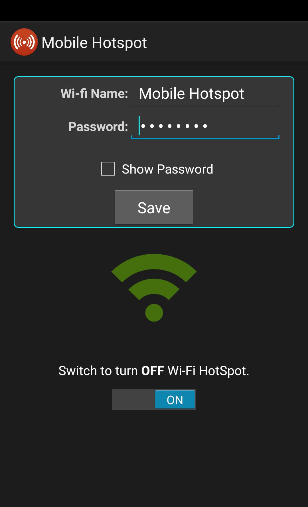Tap the black status bar at top
The height and width of the screenshot is (507, 308).
point(154,11)
